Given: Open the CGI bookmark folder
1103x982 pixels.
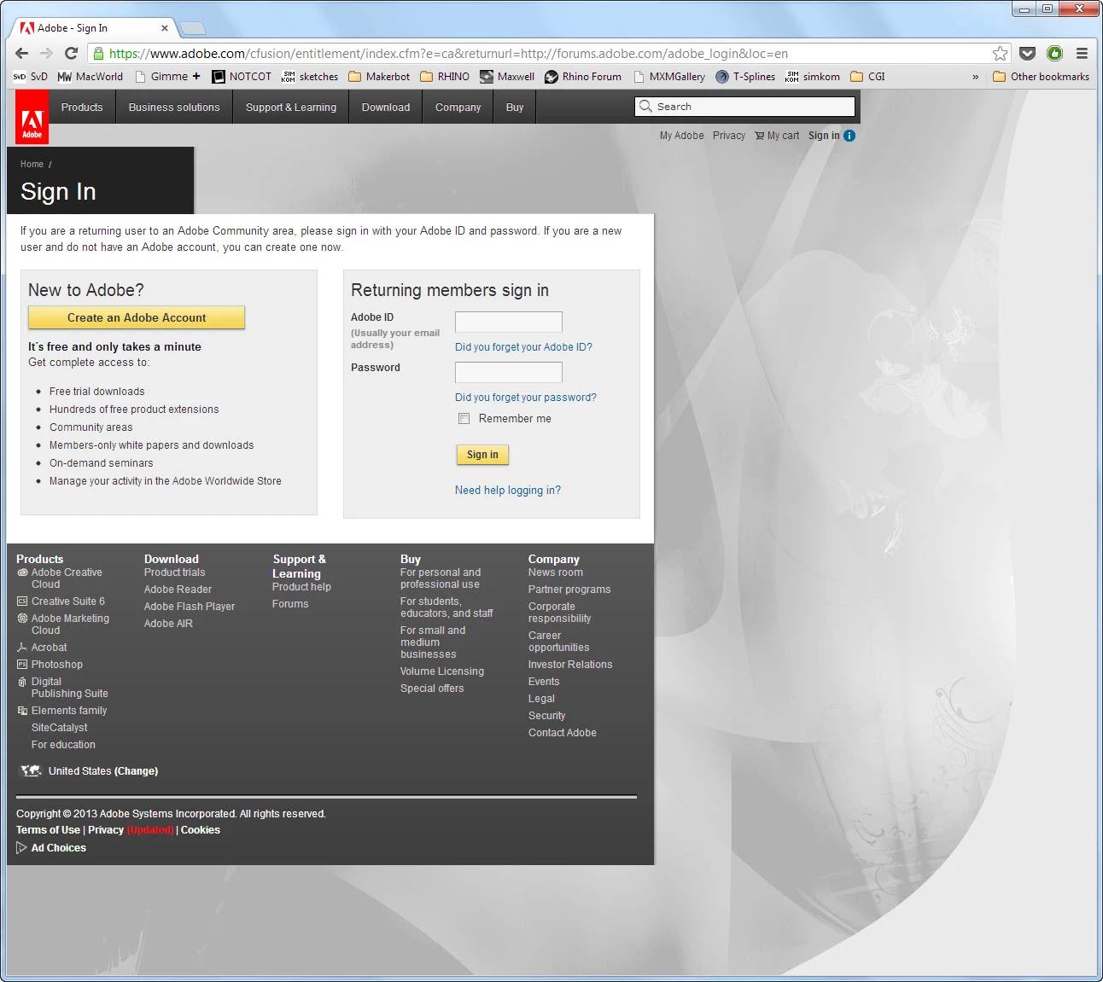Looking at the screenshot, I should tap(867, 77).
